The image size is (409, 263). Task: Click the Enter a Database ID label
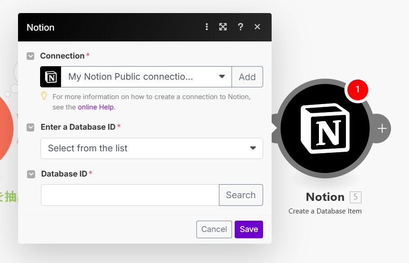tap(78, 127)
